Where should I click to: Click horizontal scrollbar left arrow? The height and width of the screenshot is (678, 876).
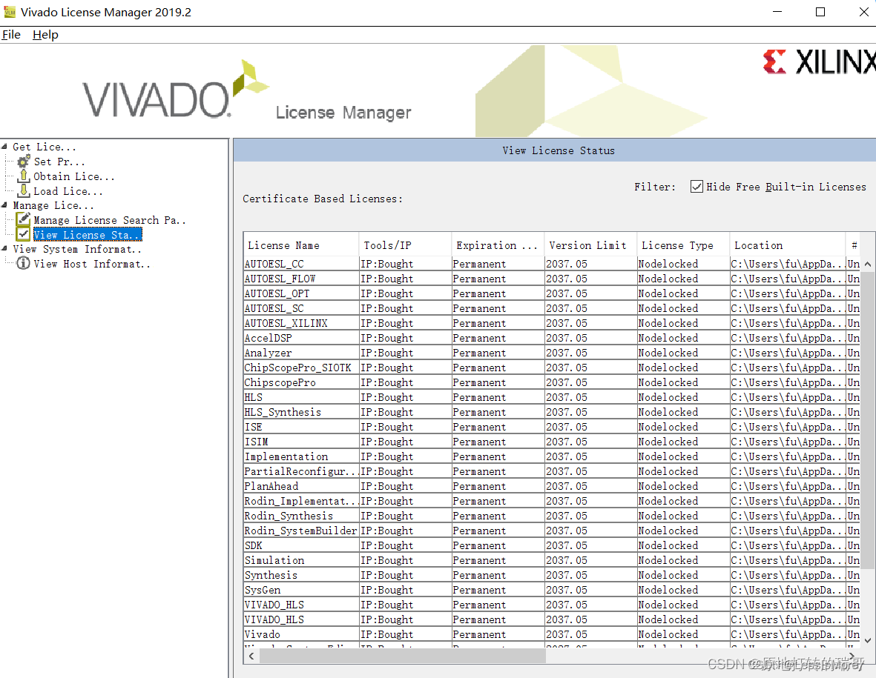(252, 657)
